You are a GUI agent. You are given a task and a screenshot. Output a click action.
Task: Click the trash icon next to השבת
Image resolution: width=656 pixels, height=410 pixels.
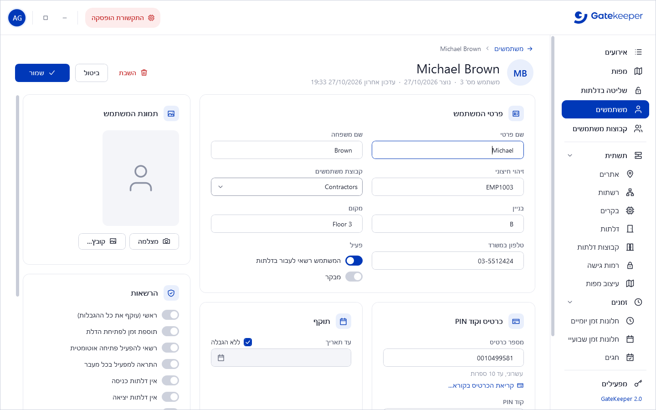tap(144, 73)
